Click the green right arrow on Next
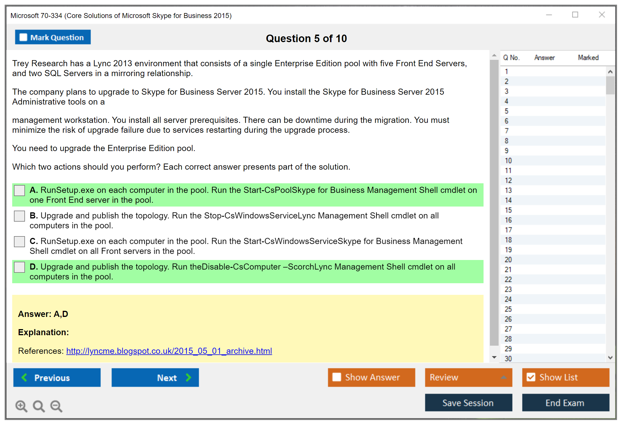This screenshot has width=624, height=427. coord(189,377)
